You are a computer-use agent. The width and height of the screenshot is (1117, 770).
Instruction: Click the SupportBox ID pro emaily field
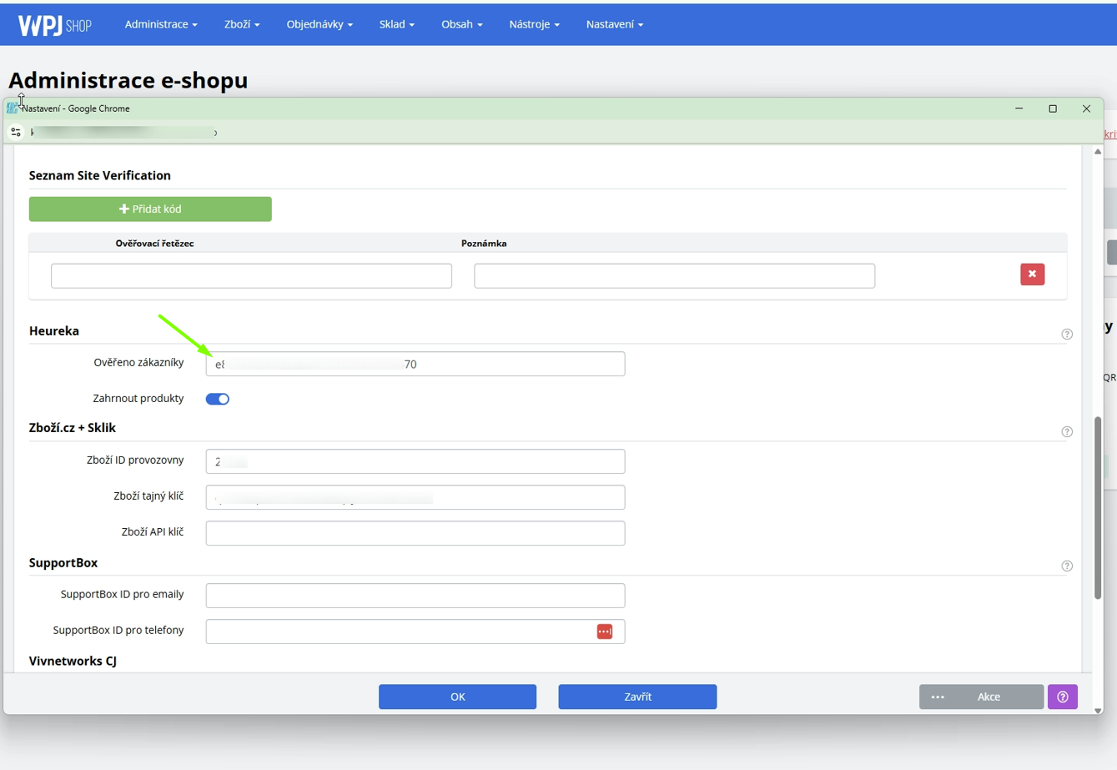(415, 596)
